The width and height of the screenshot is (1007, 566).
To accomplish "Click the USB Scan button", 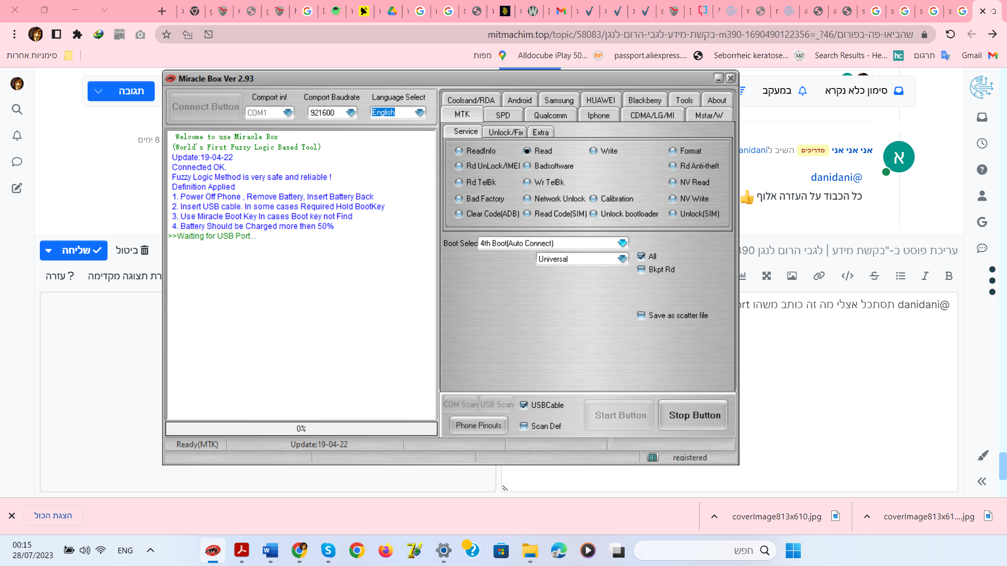I will pyautogui.click(x=497, y=405).
